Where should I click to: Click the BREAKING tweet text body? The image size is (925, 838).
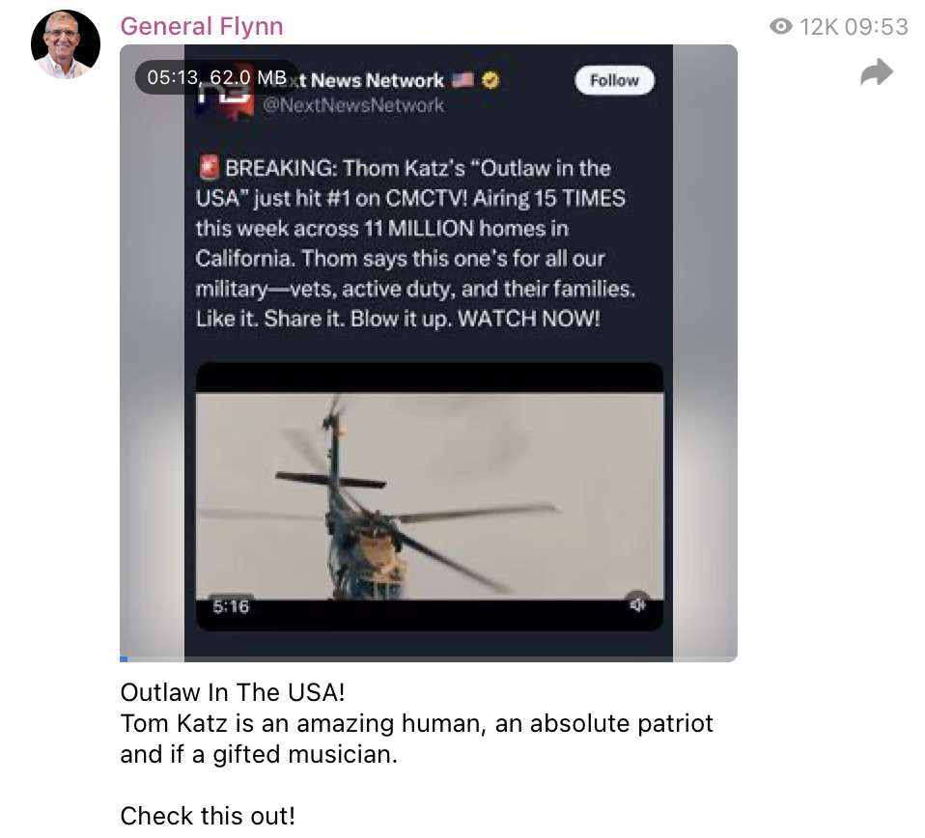click(x=415, y=243)
